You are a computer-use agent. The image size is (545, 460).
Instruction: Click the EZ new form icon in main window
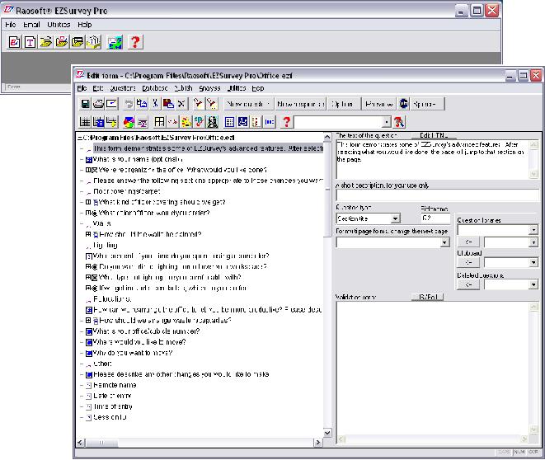pos(14,42)
